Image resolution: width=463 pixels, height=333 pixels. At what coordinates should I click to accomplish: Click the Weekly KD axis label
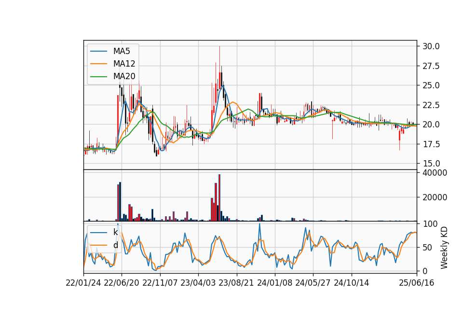point(444,248)
